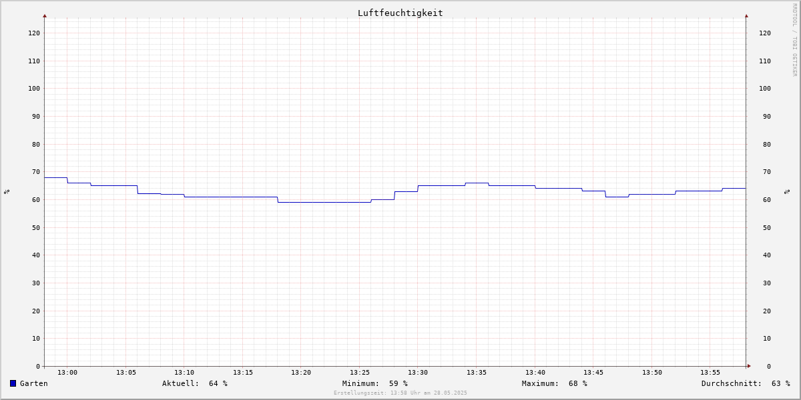Click the 13:15 time axis label
This screenshot has height=400, width=801.
coord(243,373)
